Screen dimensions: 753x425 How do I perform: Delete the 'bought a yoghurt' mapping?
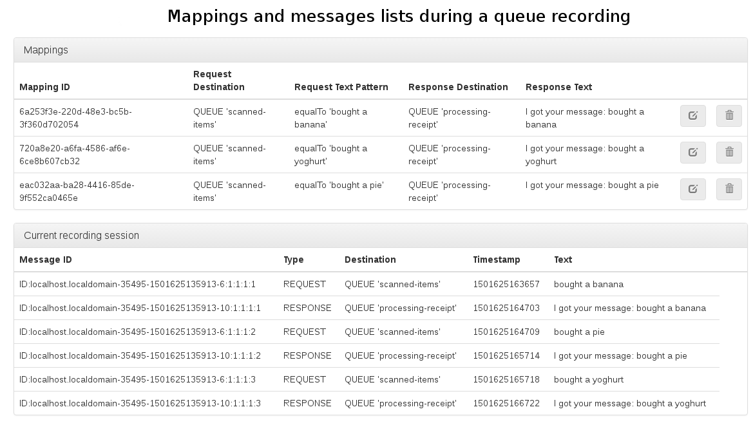tap(729, 153)
